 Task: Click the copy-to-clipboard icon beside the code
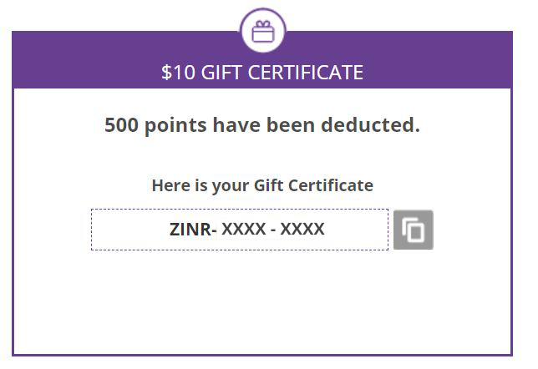point(413,230)
